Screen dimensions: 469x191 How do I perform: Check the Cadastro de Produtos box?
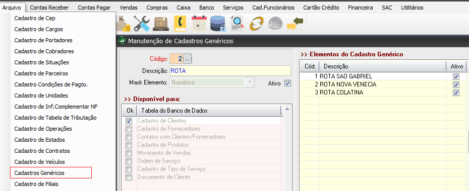click(x=129, y=145)
